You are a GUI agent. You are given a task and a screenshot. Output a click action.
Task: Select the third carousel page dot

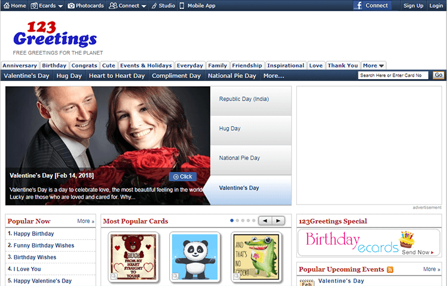243,221
